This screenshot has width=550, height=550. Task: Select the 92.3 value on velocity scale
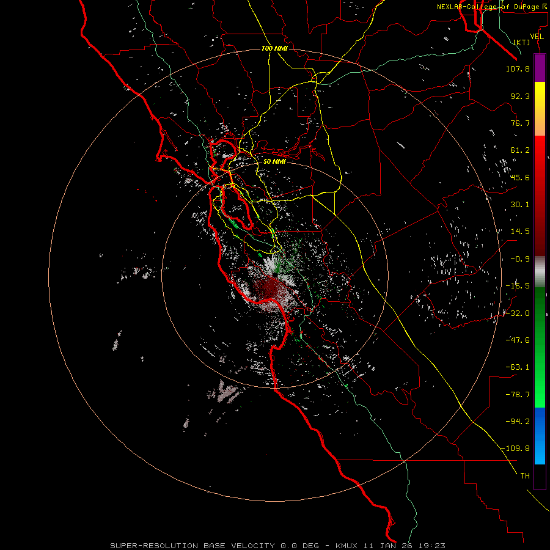coord(520,96)
